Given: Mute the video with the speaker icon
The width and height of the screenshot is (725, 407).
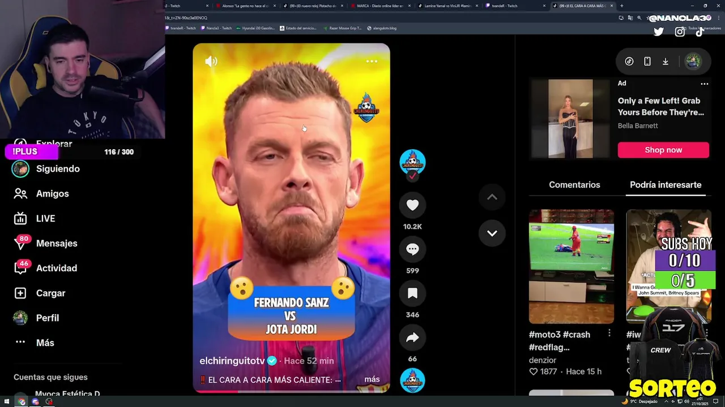Looking at the screenshot, I should [211, 62].
